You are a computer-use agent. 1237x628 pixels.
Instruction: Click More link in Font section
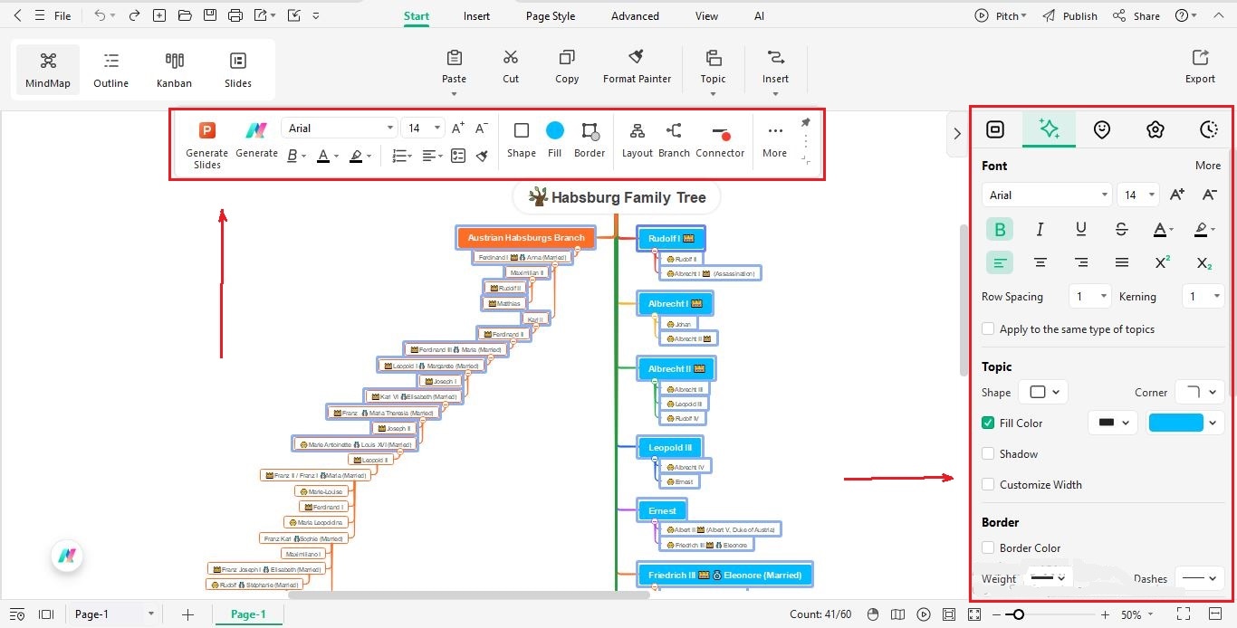click(x=1208, y=166)
